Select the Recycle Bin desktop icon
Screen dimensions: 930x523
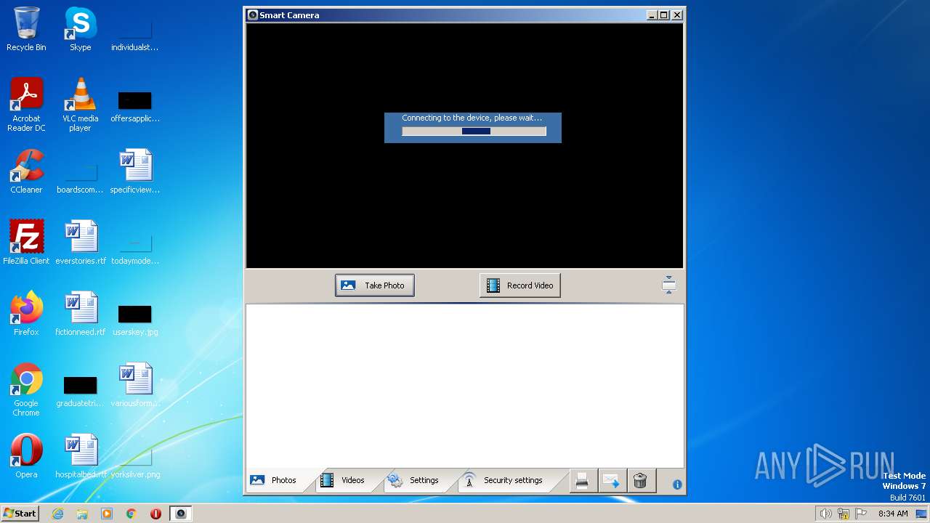(x=26, y=29)
